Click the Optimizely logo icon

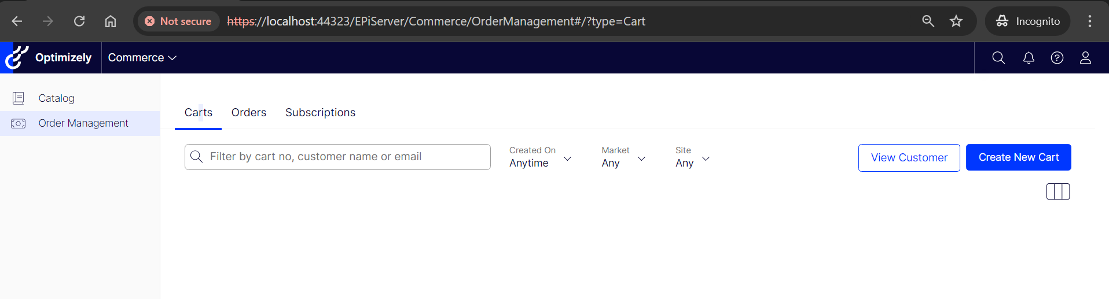tap(16, 57)
